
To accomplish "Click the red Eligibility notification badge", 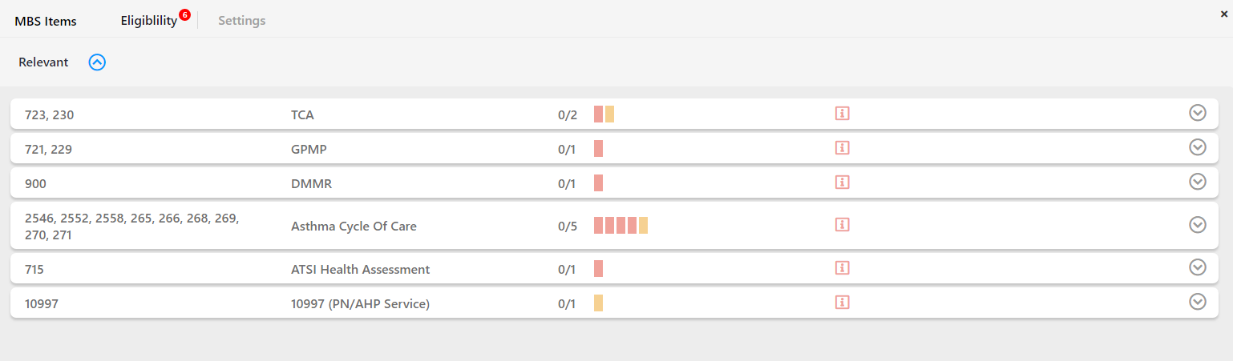I will [184, 14].
